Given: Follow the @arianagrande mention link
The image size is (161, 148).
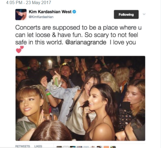Looking at the screenshot, I should click(86, 42).
